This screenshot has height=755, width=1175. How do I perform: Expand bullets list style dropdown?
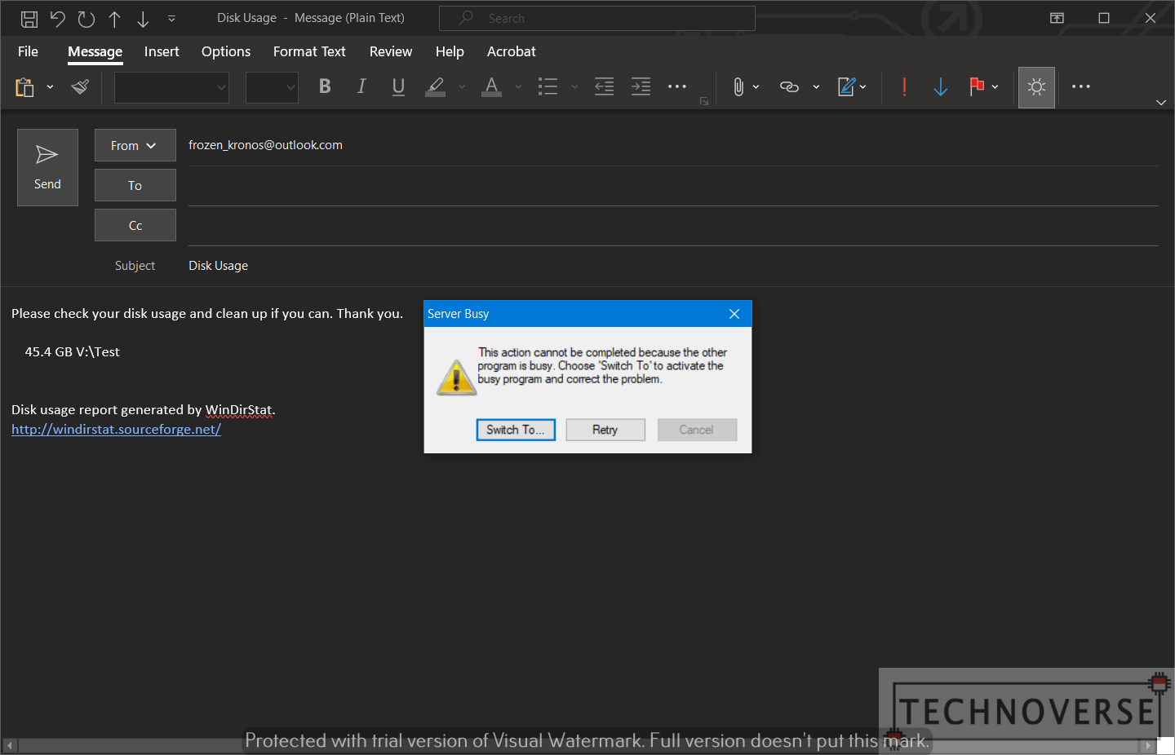click(574, 86)
